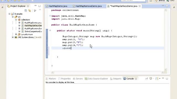Expand JRE System Library node
The width and height of the screenshot is (177, 99).
13,37
